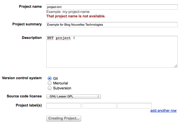Viewport: 182px width, 125px height.
Task: Click the "Version control system" label
Action: coord(22,78)
